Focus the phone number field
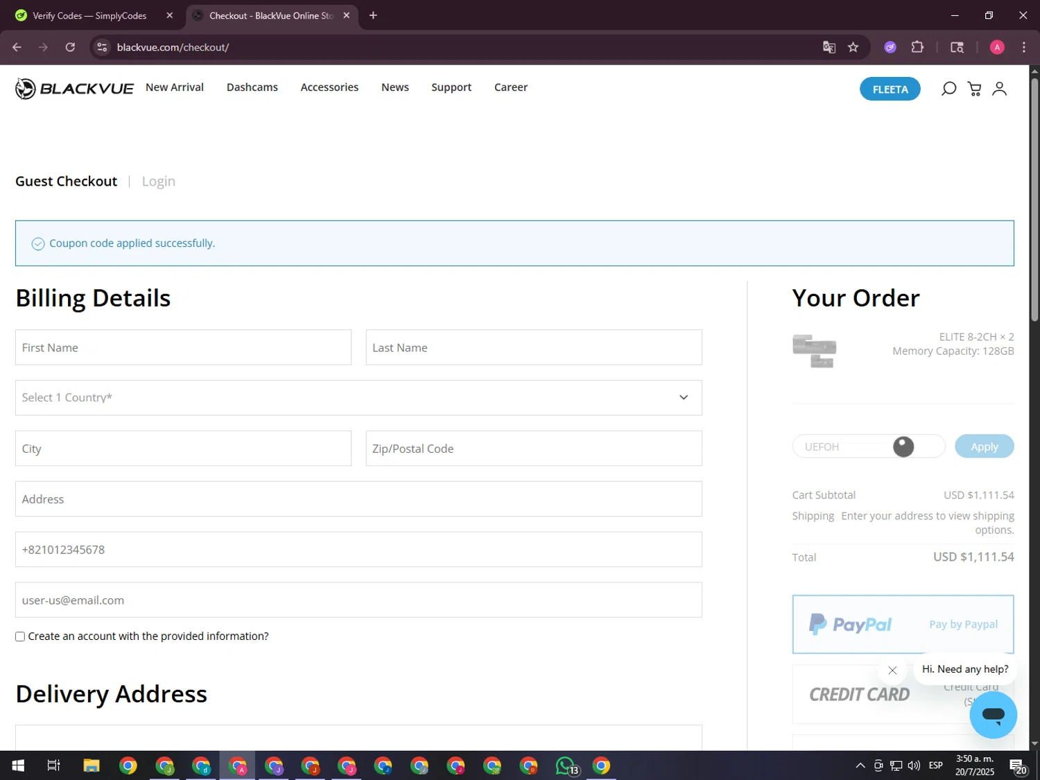 click(358, 550)
